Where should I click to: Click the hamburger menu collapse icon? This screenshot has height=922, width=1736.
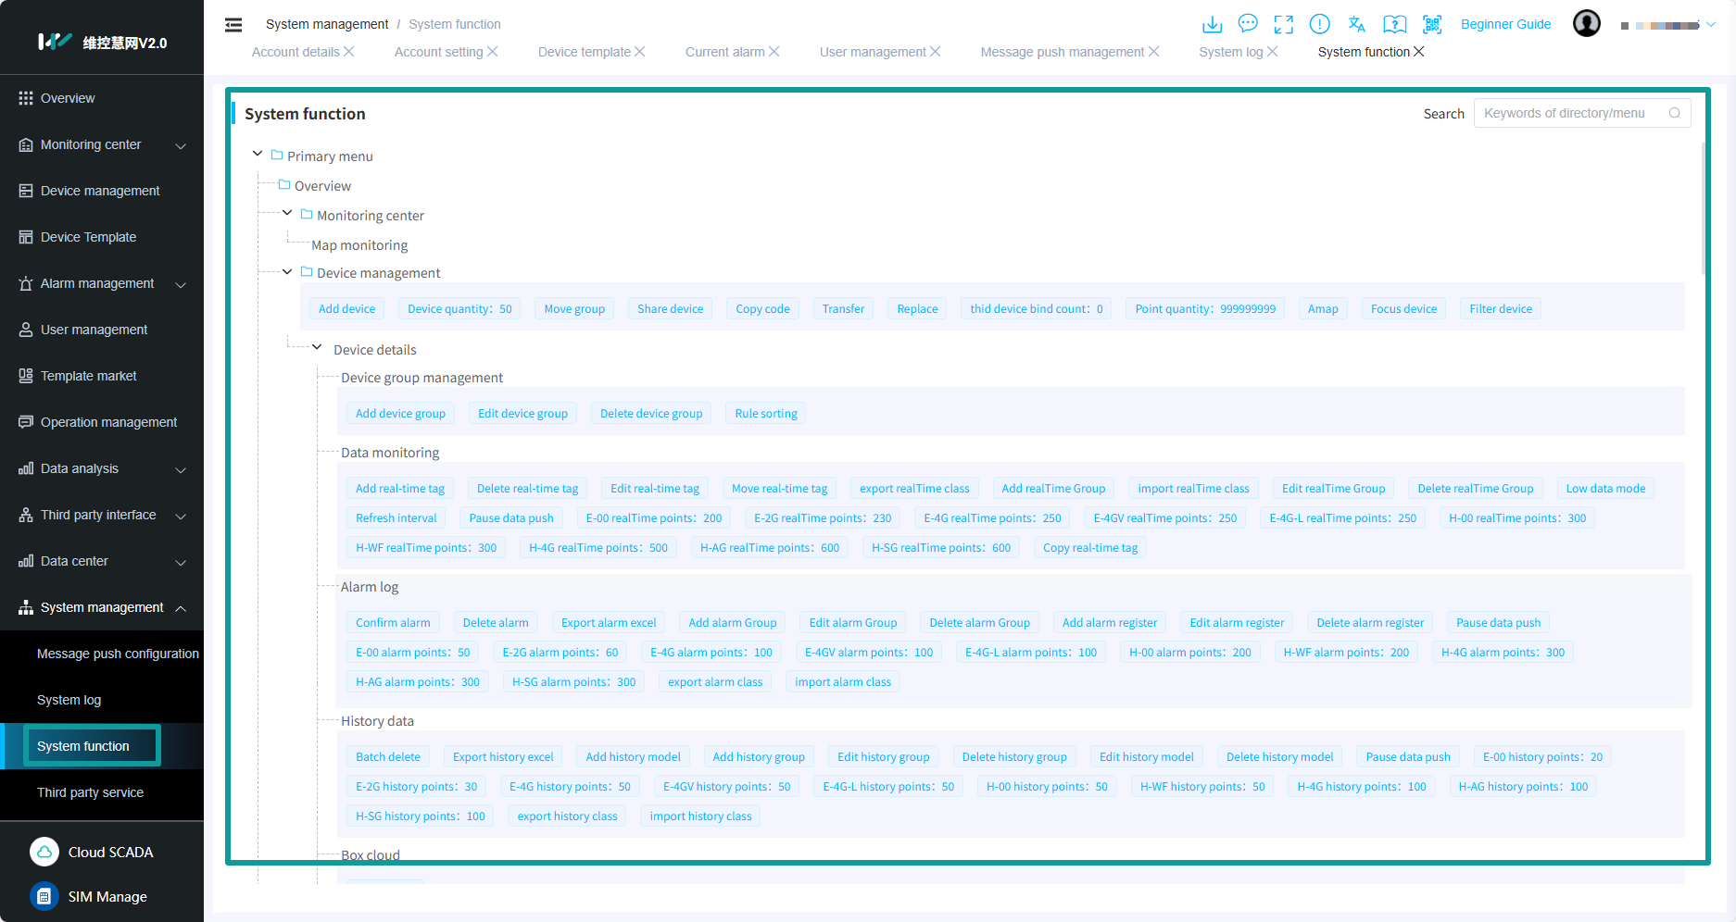pos(233,25)
